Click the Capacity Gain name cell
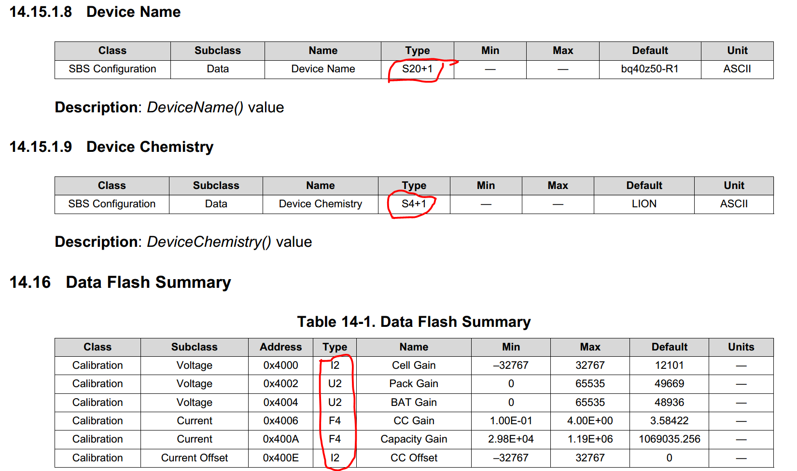 tap(414, 439)
